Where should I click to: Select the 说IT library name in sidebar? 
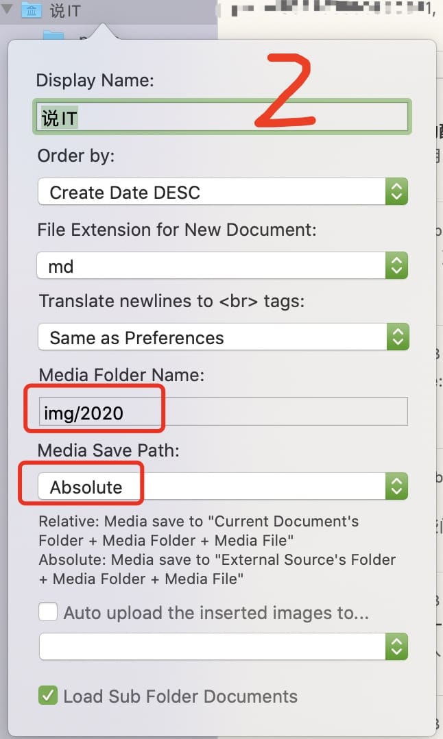[x=64, y=11]
